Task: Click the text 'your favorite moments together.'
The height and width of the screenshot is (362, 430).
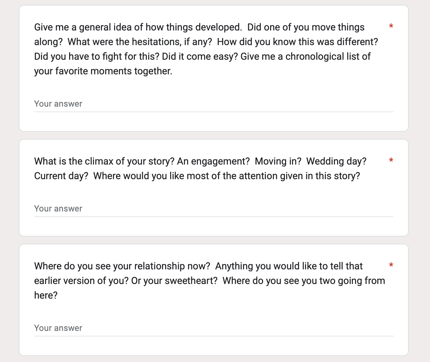Action: [103, 71]
